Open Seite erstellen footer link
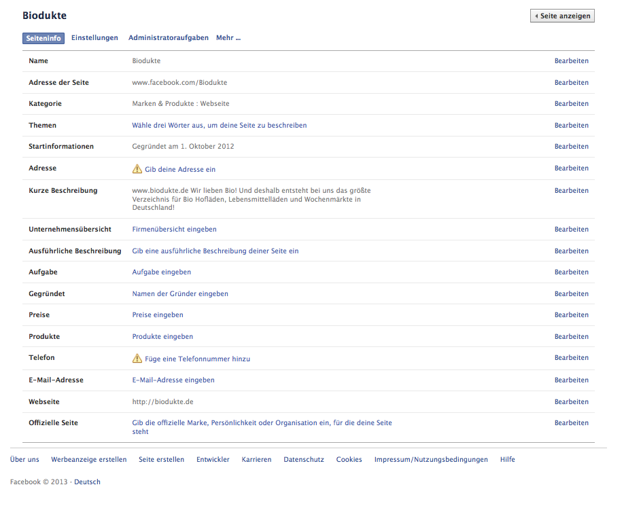Screen dimensions: 641x506 [161, 459]
